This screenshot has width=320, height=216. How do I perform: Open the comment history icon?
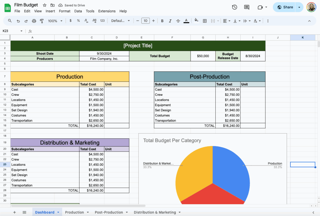(x=247, y=7)
